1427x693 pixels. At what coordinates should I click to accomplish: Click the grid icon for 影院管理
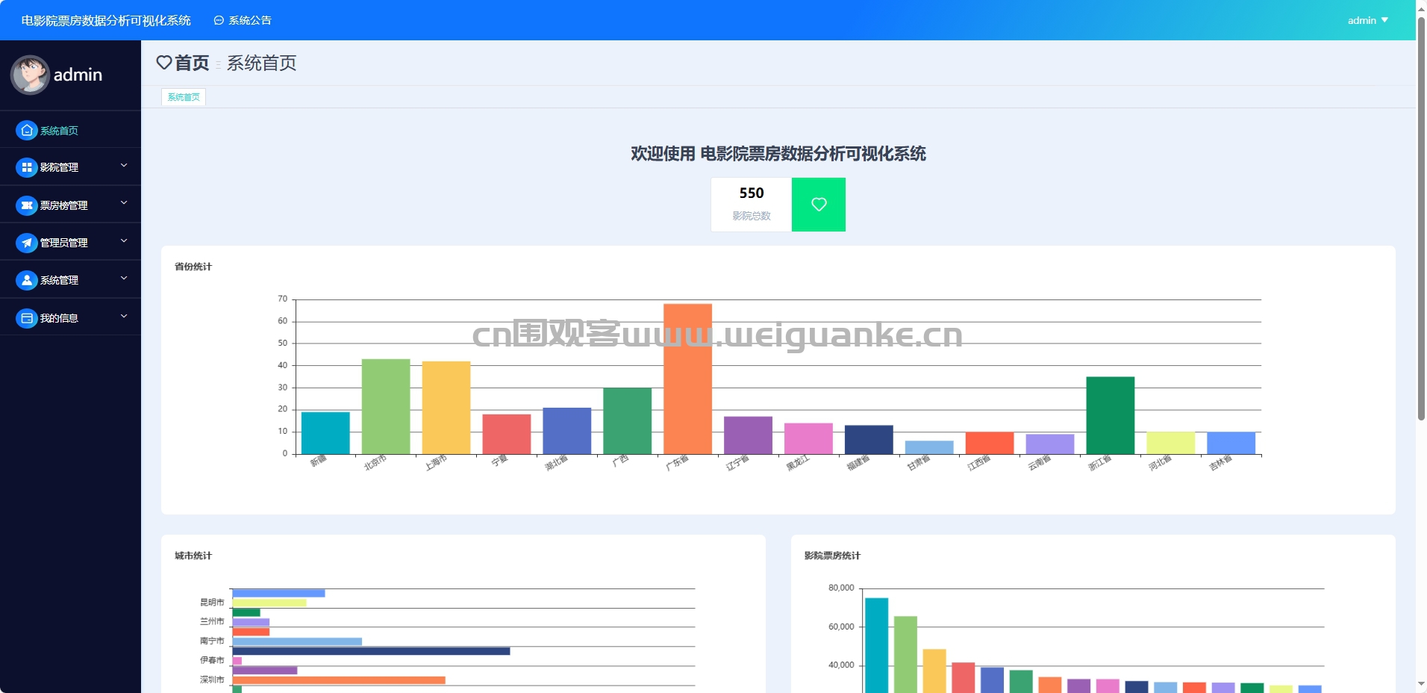click(27, 167)
